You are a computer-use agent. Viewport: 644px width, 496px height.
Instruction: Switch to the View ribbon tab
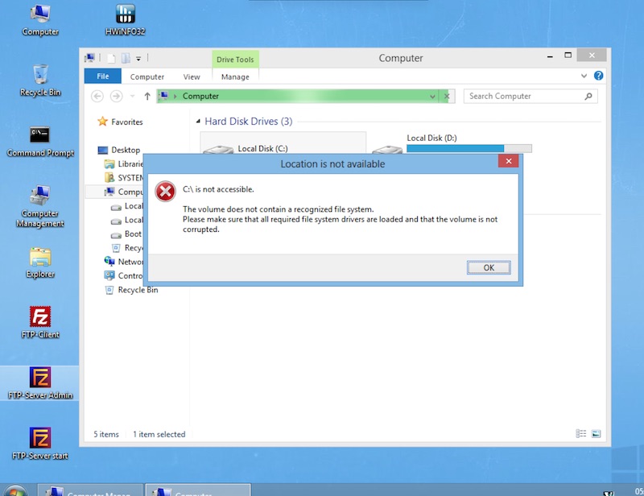192,76
